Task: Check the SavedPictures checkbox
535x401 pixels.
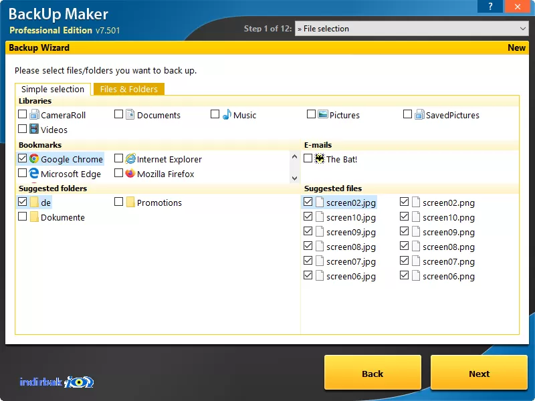Action: point(407,114)
